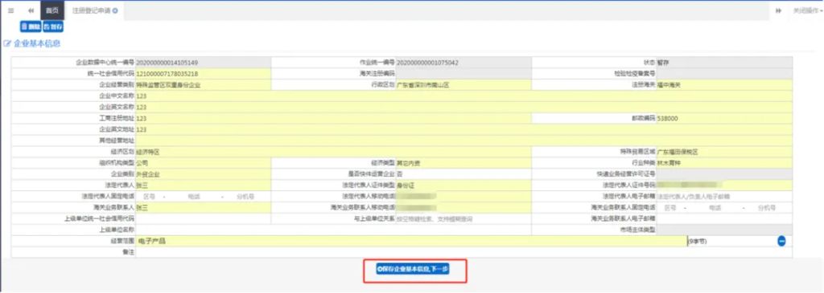This screenshot has width=824, height=293.
Task: Click the 与上级单位关系 search field
Action: [x=463, y=218]
